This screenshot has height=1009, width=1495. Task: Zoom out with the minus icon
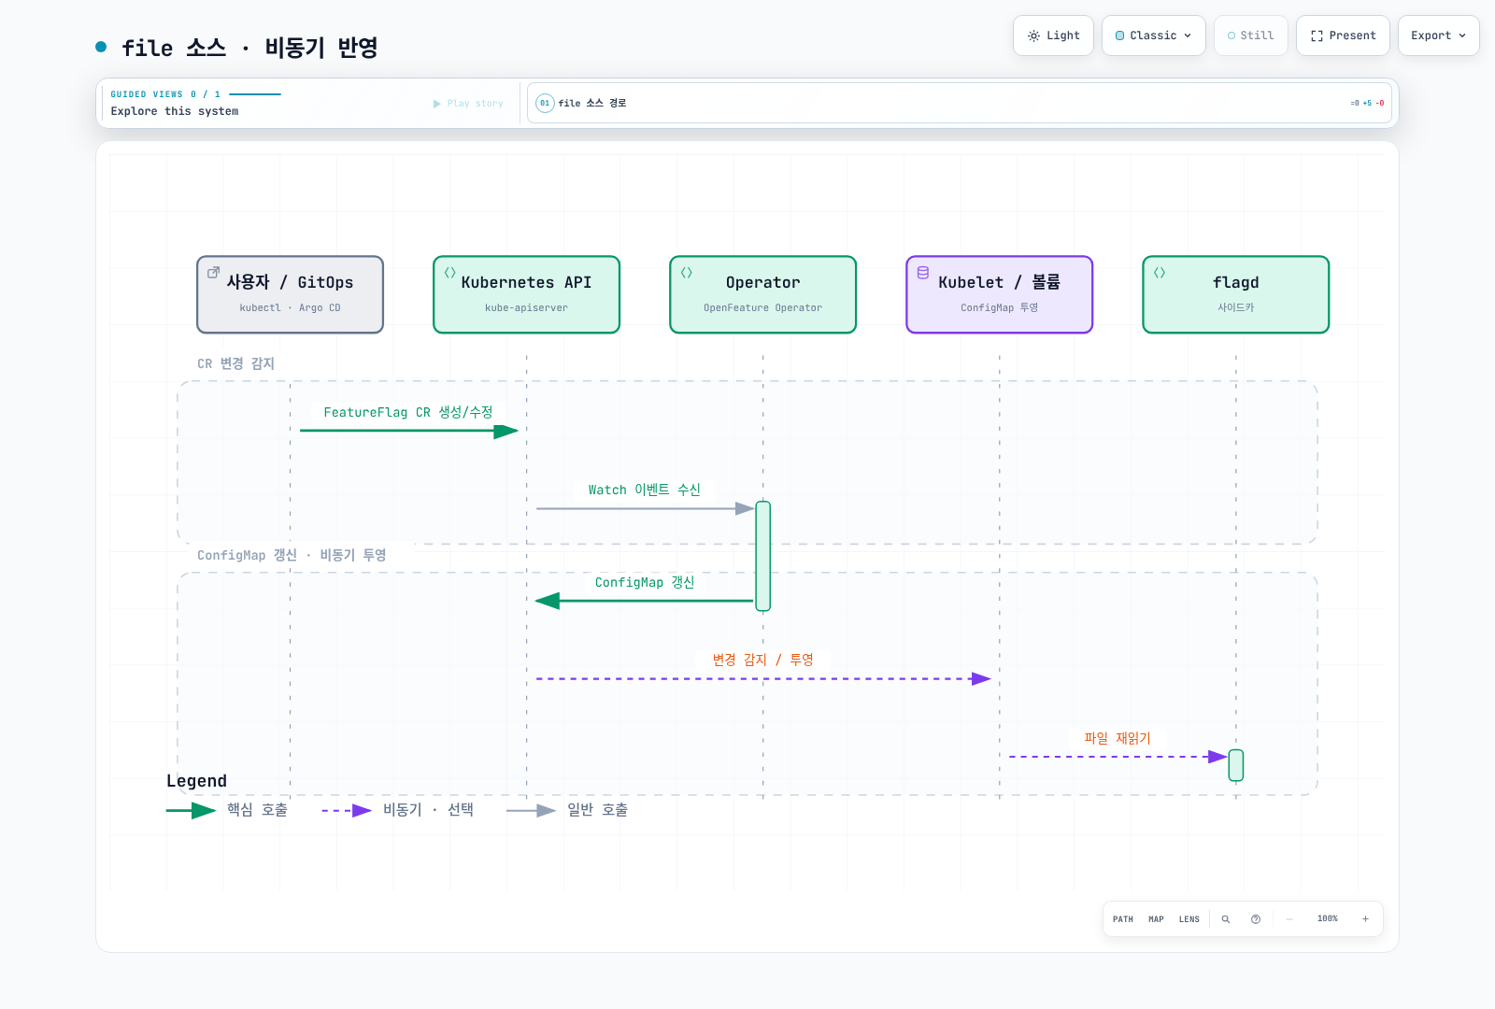coord(1289,919)
